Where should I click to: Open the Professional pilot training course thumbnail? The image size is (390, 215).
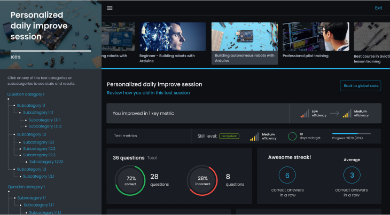pyautogui.click(x=315, y=36)
